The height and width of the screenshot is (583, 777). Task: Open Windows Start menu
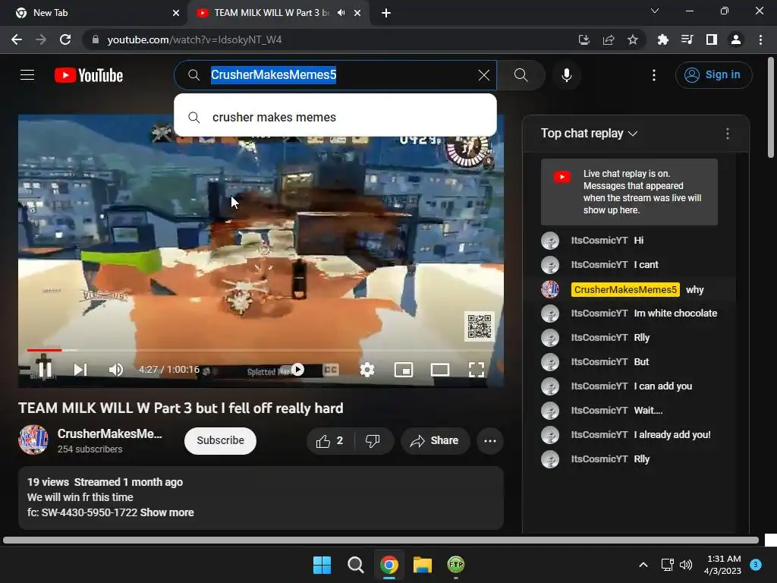pyautogui.click(x=322, y=565)
